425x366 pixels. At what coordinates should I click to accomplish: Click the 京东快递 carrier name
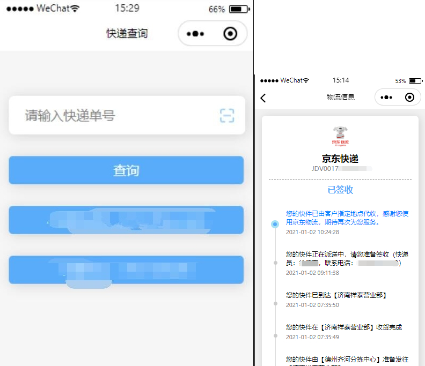pyautogui.click(x=340, y=159)
